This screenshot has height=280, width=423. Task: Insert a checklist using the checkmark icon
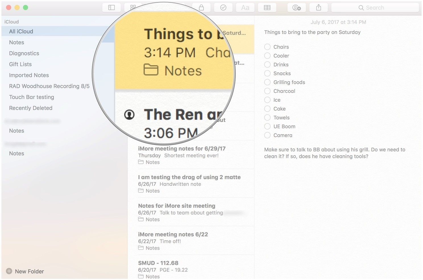pyautogui.click(x=223, y=8)
